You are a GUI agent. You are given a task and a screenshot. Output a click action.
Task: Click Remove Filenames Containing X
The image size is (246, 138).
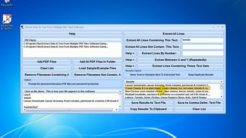point(47,75)
